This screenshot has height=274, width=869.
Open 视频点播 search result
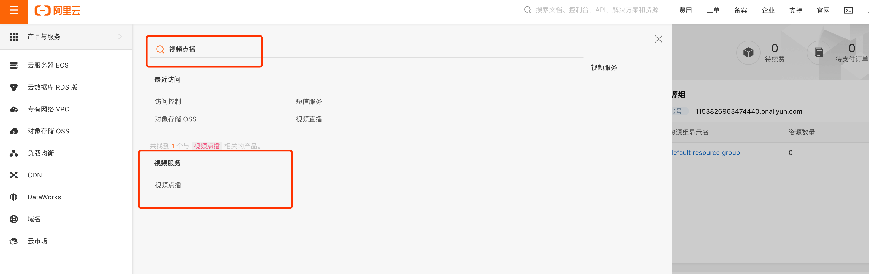coord(168,185)
